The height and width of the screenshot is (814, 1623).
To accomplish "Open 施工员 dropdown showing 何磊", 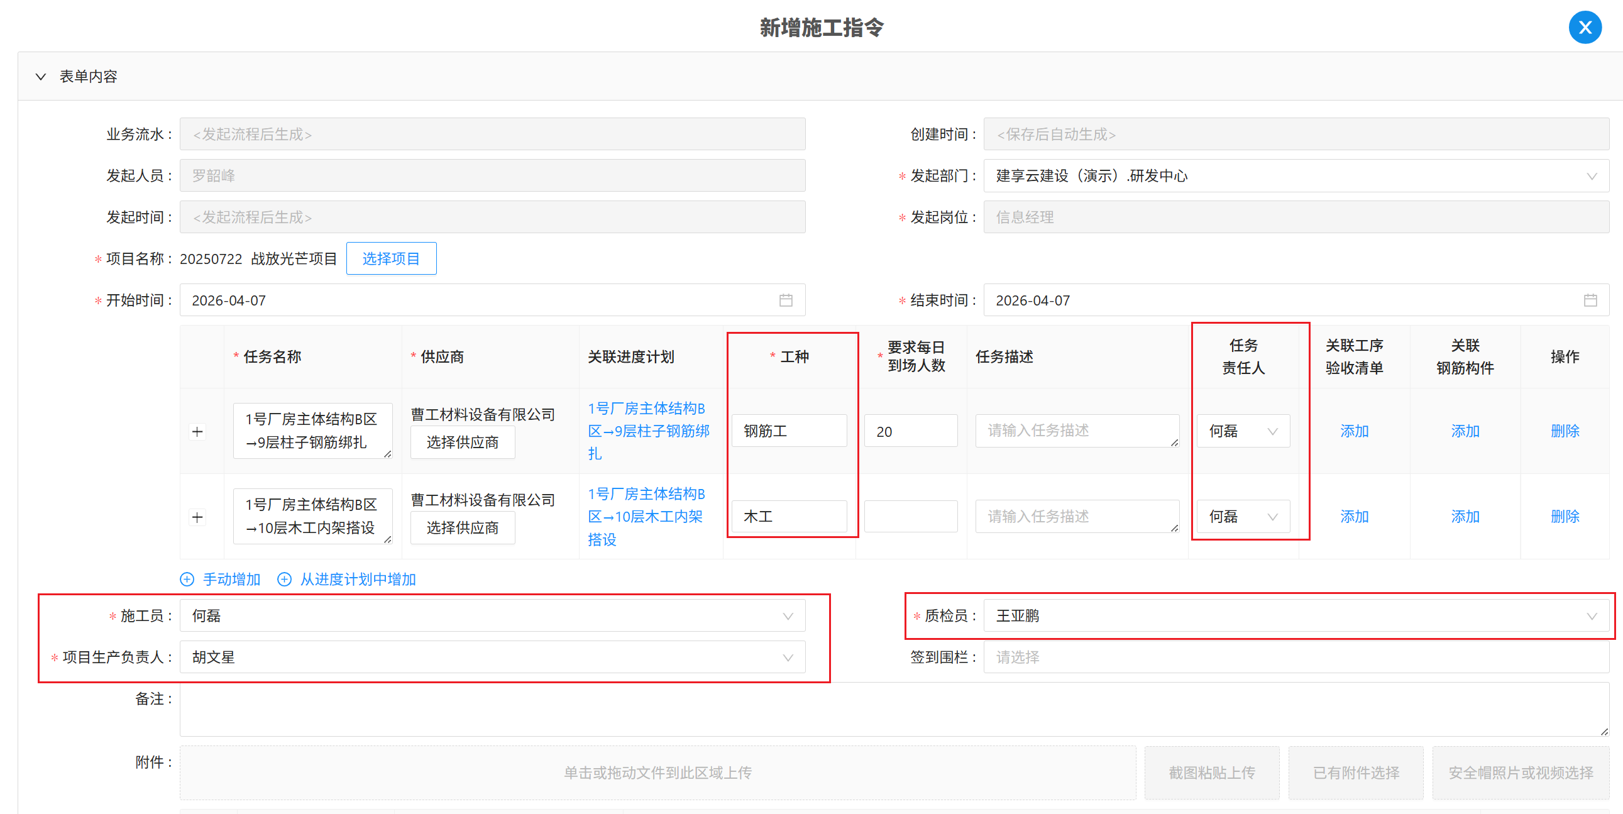I will click(492, 615).
